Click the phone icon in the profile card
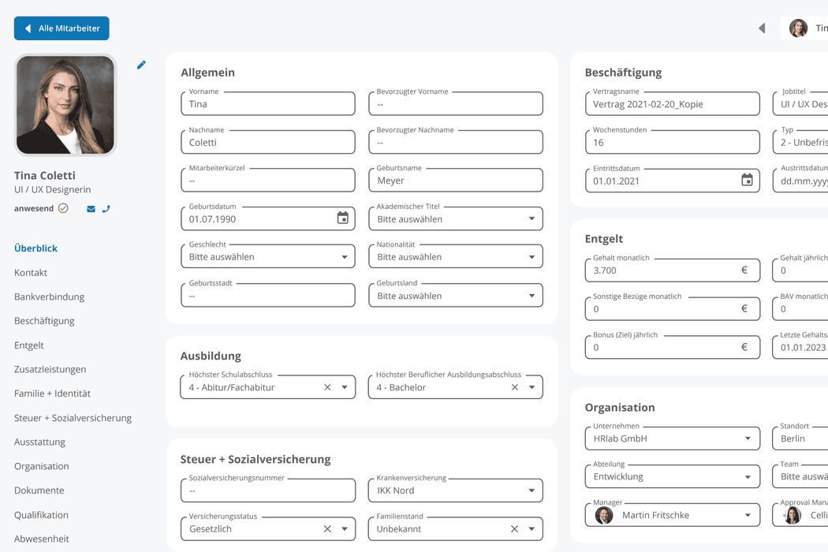The image size is (828, 552). [x=106, y=208]
